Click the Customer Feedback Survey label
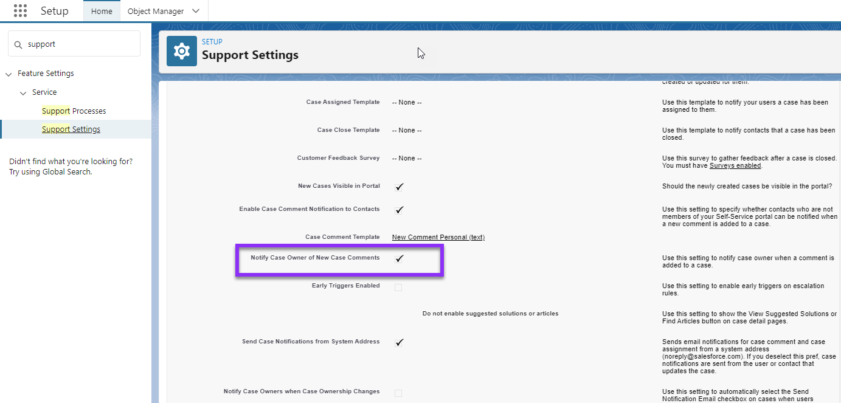Image resolution: width=841 pixels, height=403 pixels. coord(338,158)
